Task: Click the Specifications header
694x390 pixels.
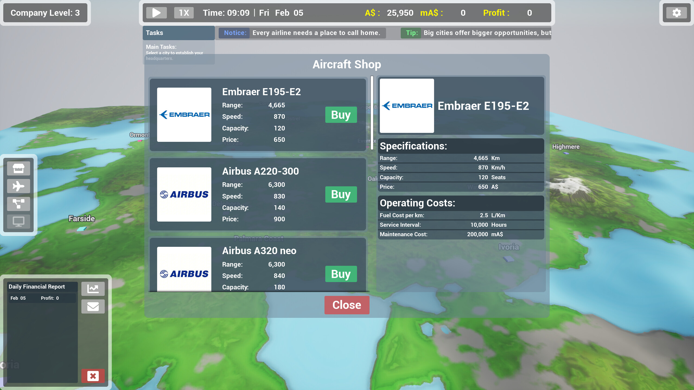Action: [x=461, y=146]
